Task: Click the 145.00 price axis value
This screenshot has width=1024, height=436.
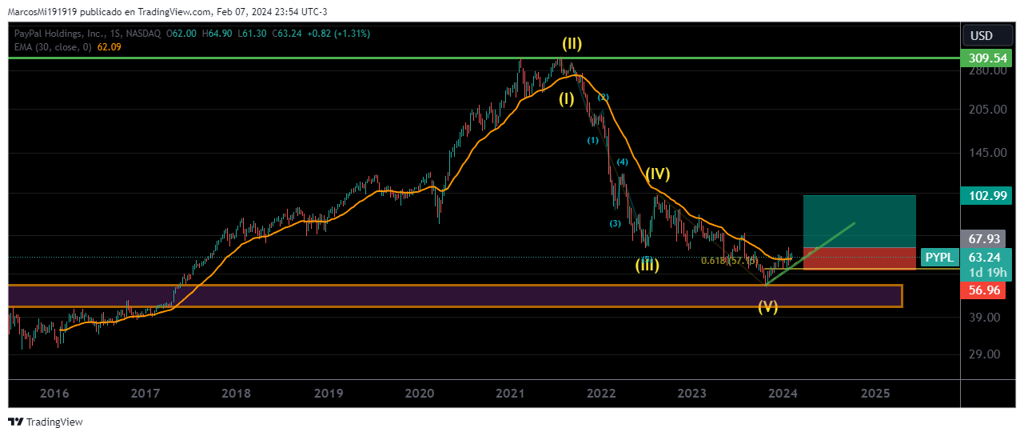Action: coord(988,153)
